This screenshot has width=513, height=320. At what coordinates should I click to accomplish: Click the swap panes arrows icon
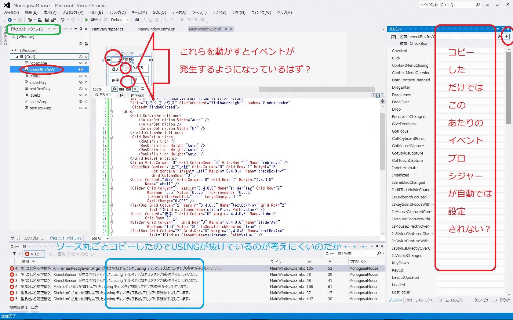coord(121,95)
